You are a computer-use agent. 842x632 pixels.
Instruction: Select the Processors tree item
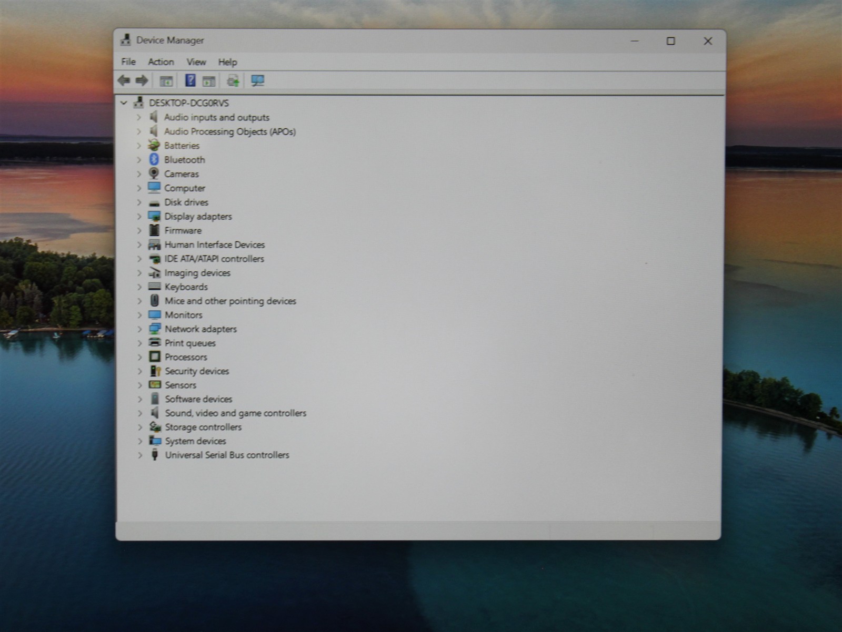coord(186,357)
